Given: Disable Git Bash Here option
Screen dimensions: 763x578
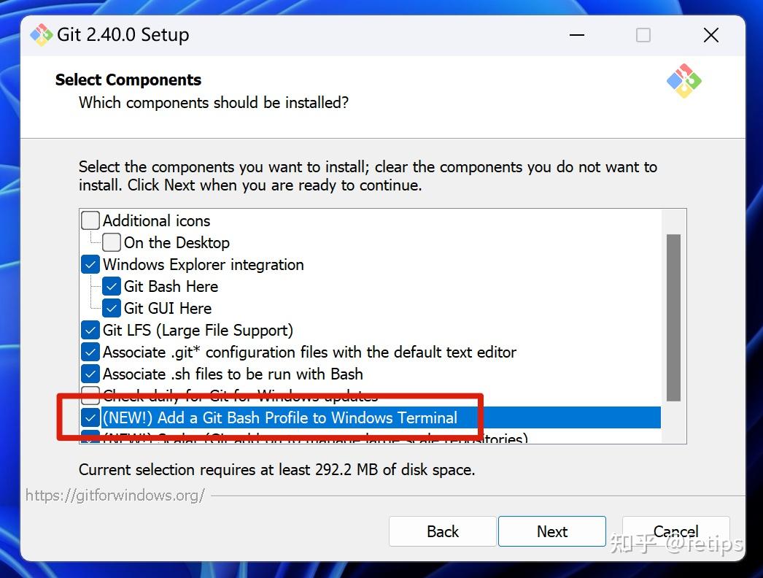Looking at the screenshot, I should (112, 286).
